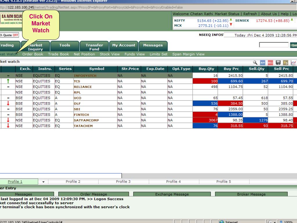Select Stock View in submenu

tap(110, 54)
